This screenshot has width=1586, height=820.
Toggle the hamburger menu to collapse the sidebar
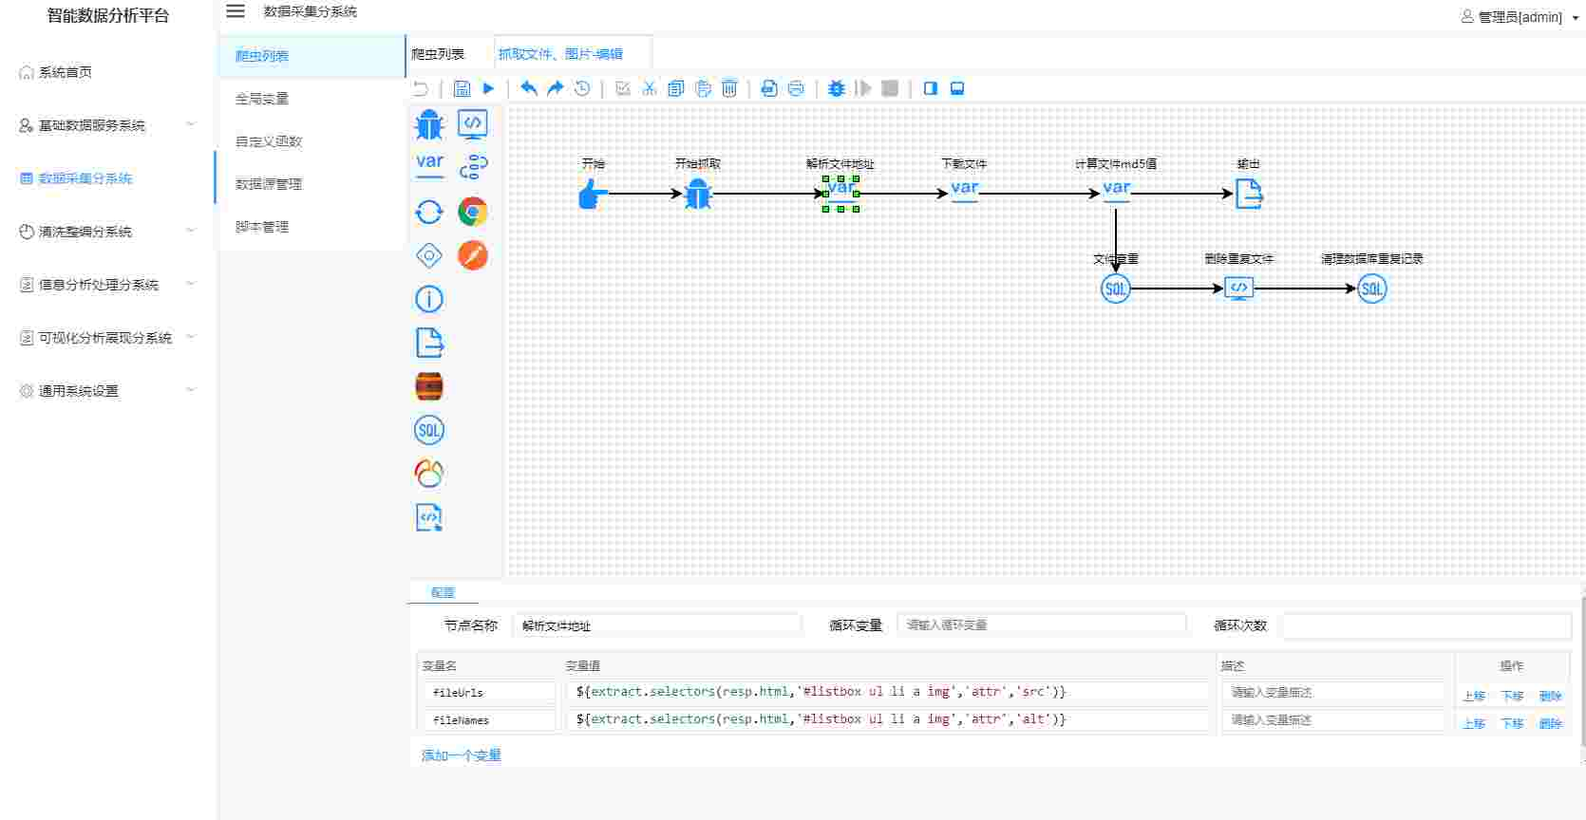click(x=236, y=11)
